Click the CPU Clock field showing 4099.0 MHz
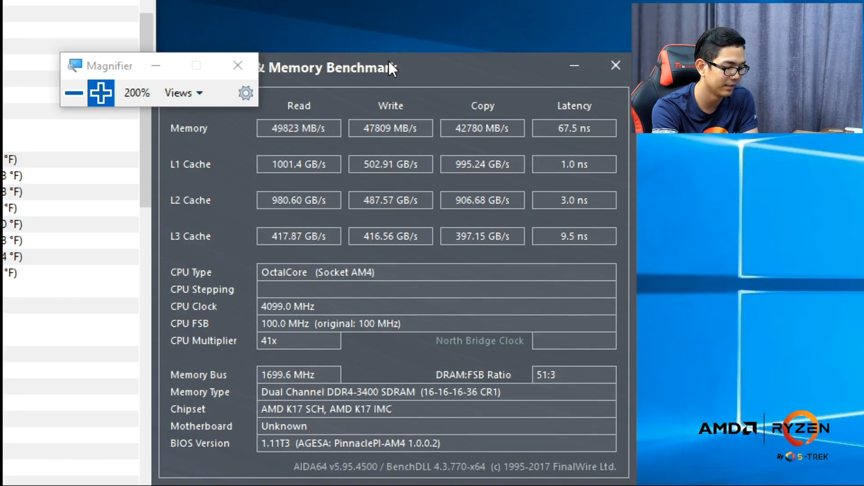 (436, 306)
